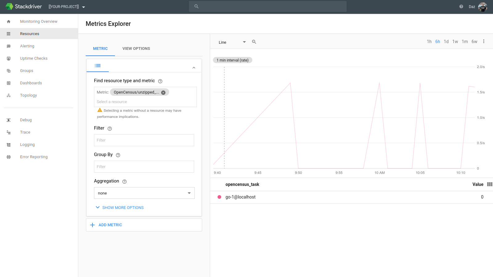Click the Group By input field

click(x=144, y=167)
